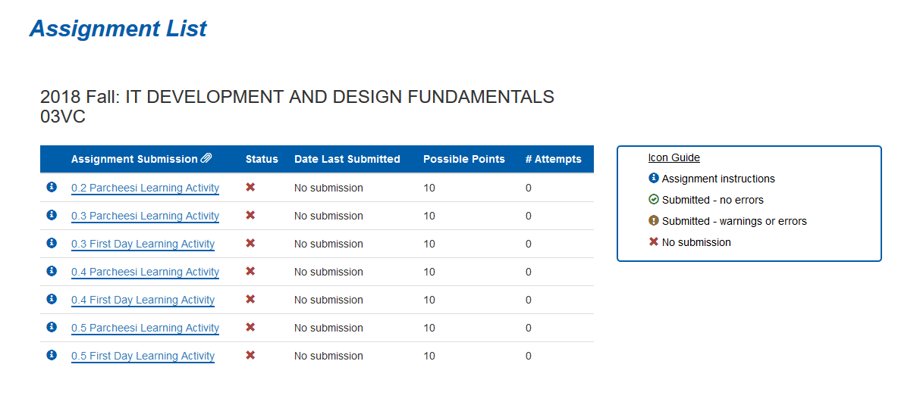Open 0.4 Parcheesi Learning Activity link
Image resolution: width=898 pixels, height=411 pixels.
(x=145, y=272)
